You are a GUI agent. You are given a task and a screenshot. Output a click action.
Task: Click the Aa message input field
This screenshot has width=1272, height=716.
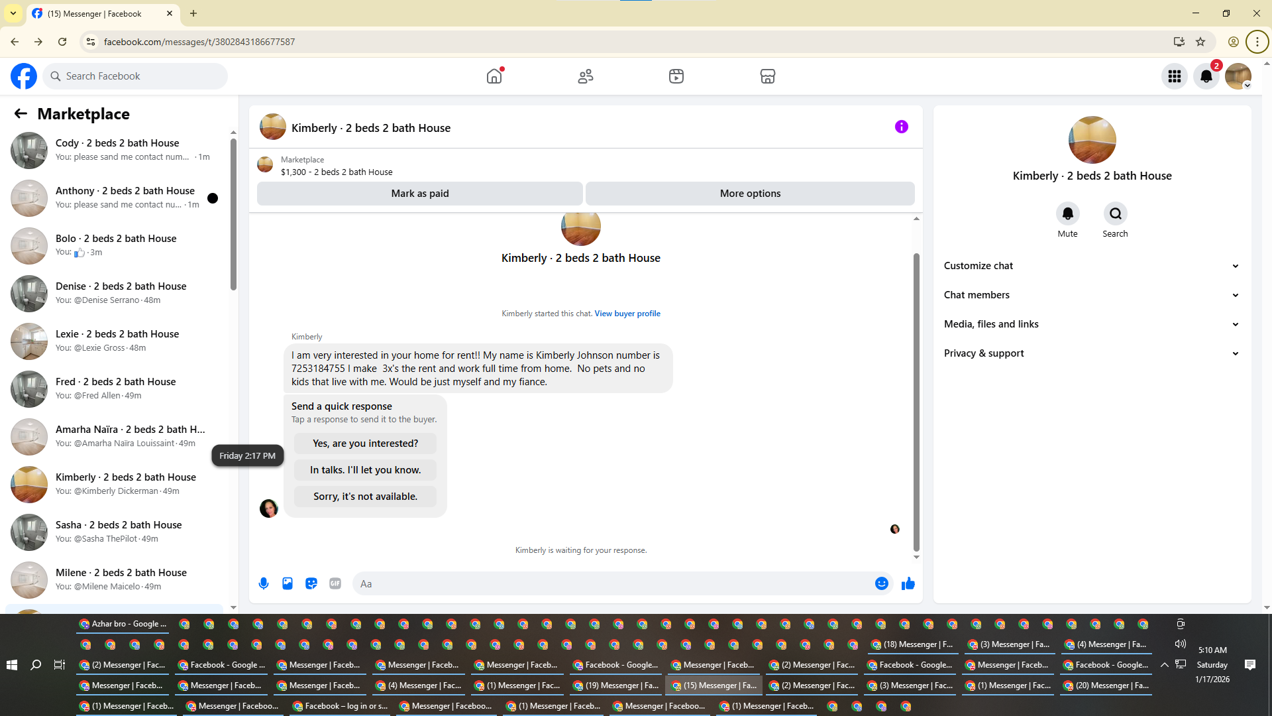coord(609,583)
